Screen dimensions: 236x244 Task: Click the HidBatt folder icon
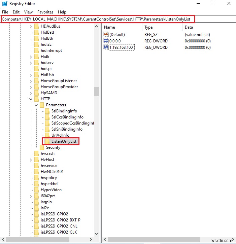click(x=37, y=32)
